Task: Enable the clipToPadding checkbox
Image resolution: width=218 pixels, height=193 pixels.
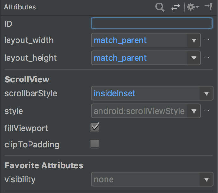Action: [x=95, y=144]
